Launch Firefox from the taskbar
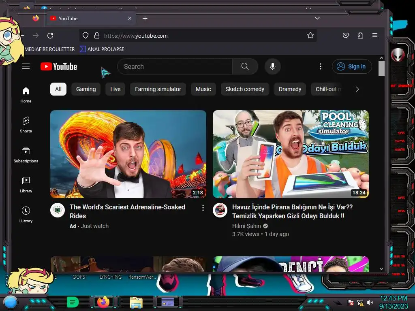The image size is (415, 311). click(103, 302)
